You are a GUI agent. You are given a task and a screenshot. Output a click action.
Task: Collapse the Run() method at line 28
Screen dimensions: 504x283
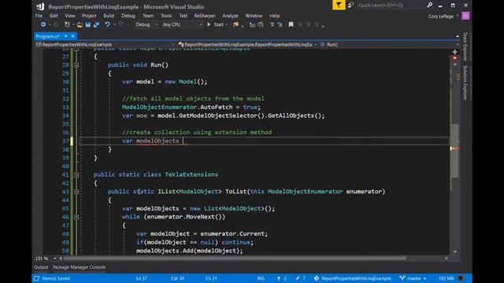pos(76,65)
